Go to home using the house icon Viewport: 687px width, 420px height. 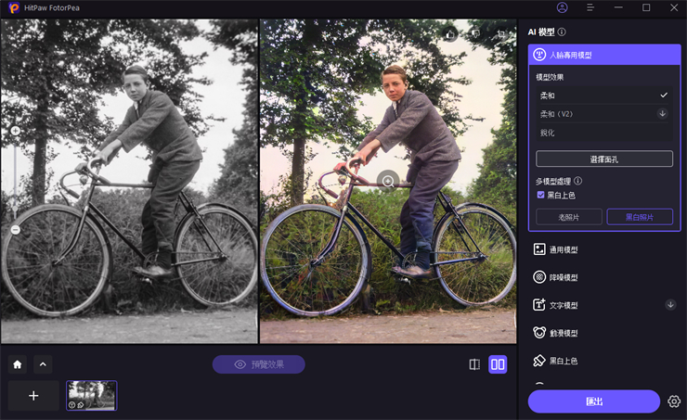tap(17, 364)
